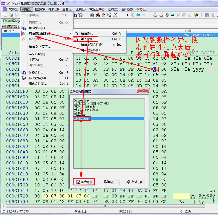This screenshot has height=215, width=218.
Task: Click the Find hex values toolbar icon
Action: pyautogui.click(x=103, y=15)
